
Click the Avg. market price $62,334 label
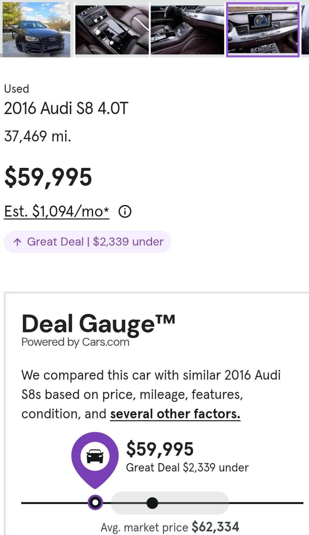click(x=170, y=527)
